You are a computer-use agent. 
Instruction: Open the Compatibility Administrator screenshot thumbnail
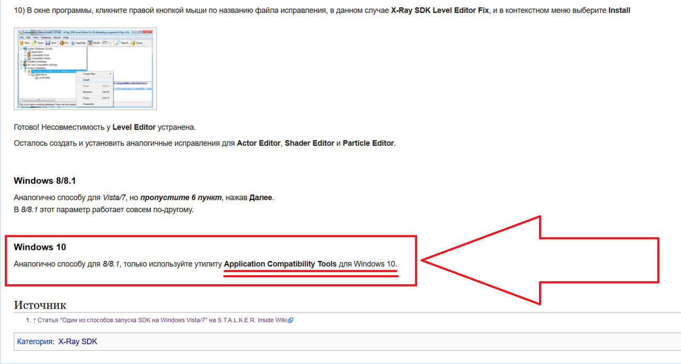[x=85, y=69]
